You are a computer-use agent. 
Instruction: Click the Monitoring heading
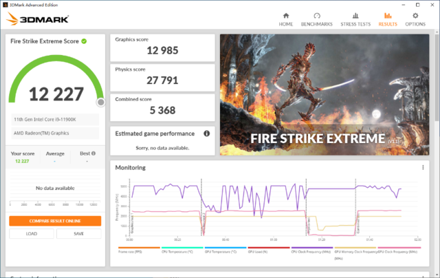click(131, 168)
